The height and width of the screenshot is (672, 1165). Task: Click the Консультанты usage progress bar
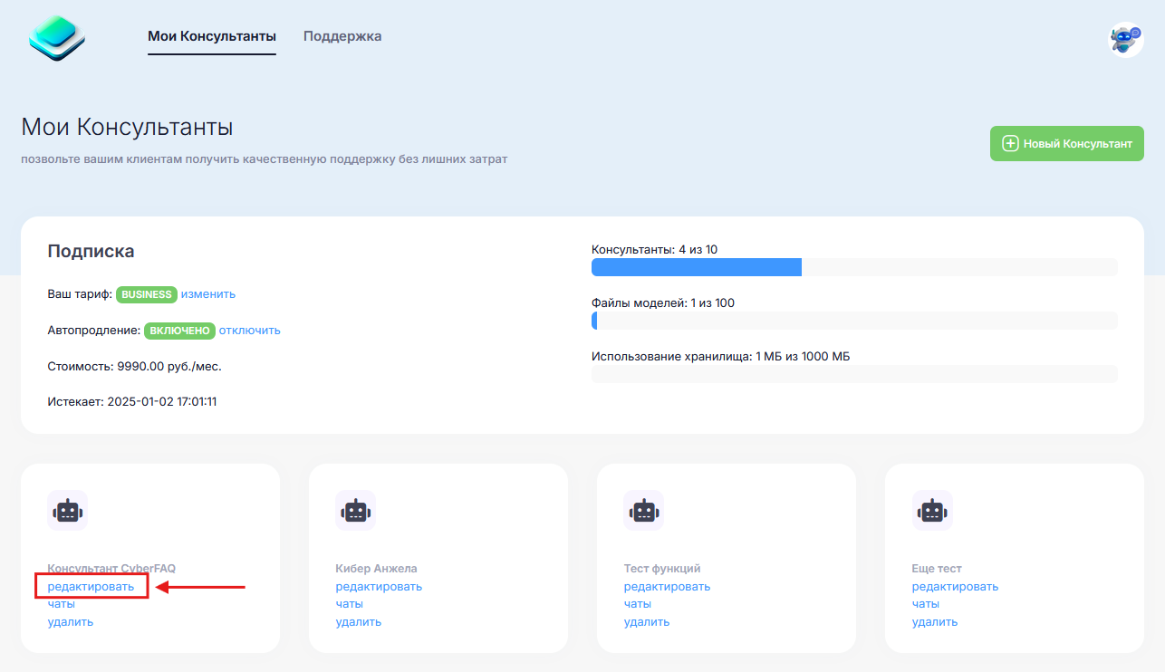click(854, 267)
